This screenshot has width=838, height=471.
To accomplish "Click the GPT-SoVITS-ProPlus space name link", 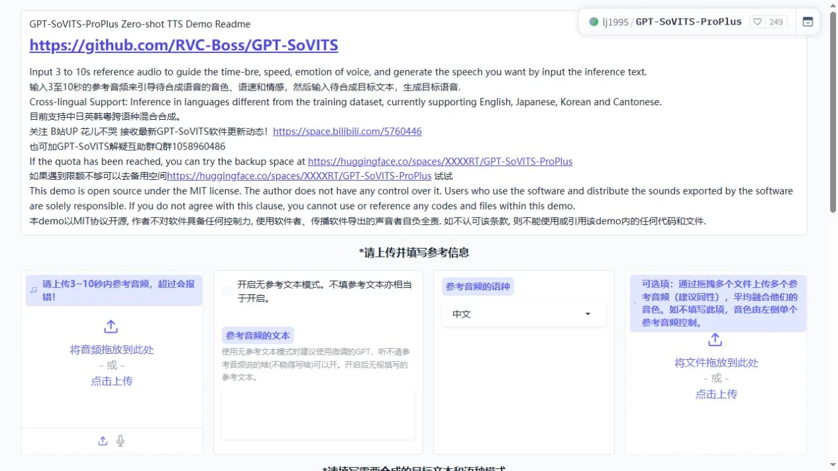I will tap(689, 22).
